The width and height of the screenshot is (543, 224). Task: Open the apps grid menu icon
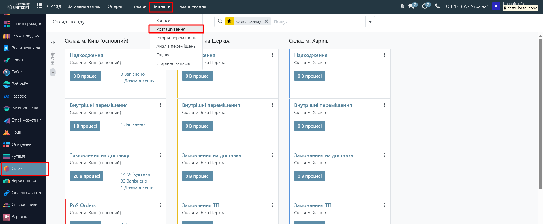click(x=39, y=6)
